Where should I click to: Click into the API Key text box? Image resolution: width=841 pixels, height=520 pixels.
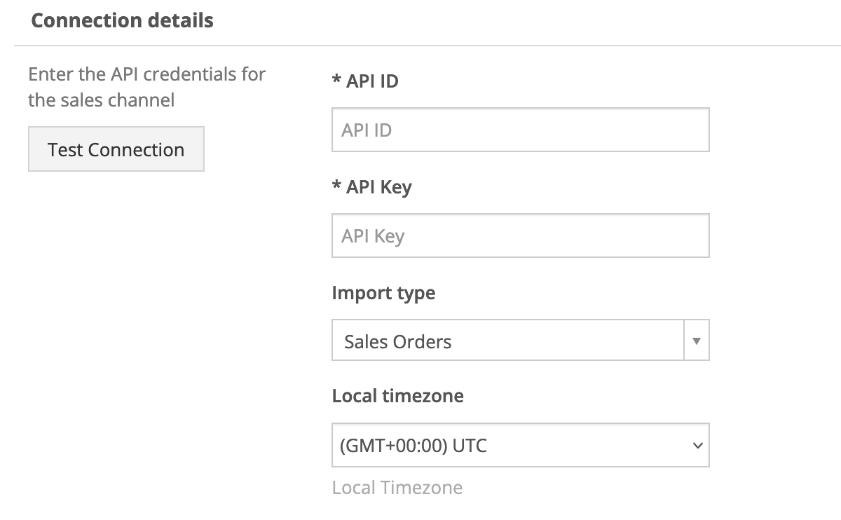pos(520,235)
